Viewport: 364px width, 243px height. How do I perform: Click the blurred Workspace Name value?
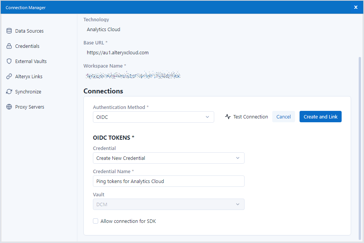pos(133,75)
